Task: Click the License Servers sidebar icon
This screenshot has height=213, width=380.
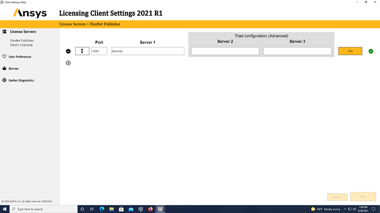Action: 4,32
